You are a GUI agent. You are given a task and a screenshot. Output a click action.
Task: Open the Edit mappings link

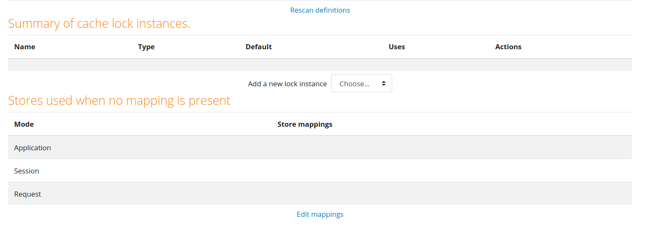(x=320, y=214)
